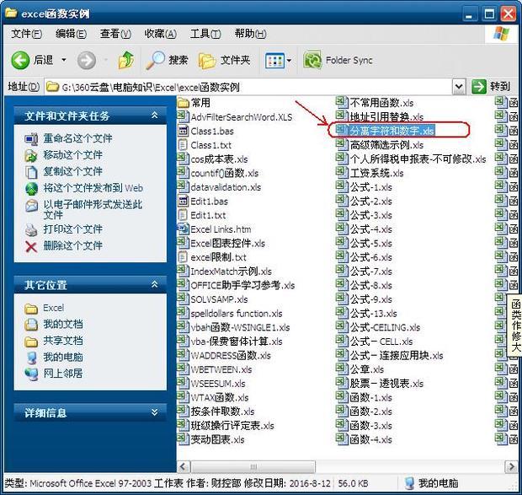Open the Views dropdown arrow
Image resolution: width=522 pixels, height=495 pixels.
[290, 61]
